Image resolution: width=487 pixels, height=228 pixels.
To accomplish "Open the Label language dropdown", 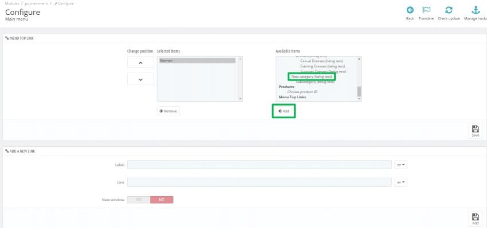I will pyautogui.click(x=400, y=165).
